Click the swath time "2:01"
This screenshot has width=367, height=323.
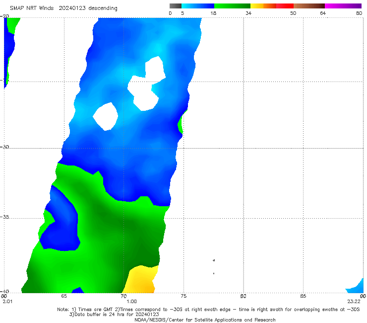click(x=7, y=302)
